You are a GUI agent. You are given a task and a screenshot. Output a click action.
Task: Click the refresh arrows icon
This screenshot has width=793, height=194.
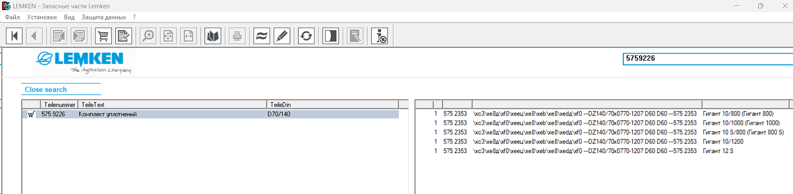[x=306, y=36]
